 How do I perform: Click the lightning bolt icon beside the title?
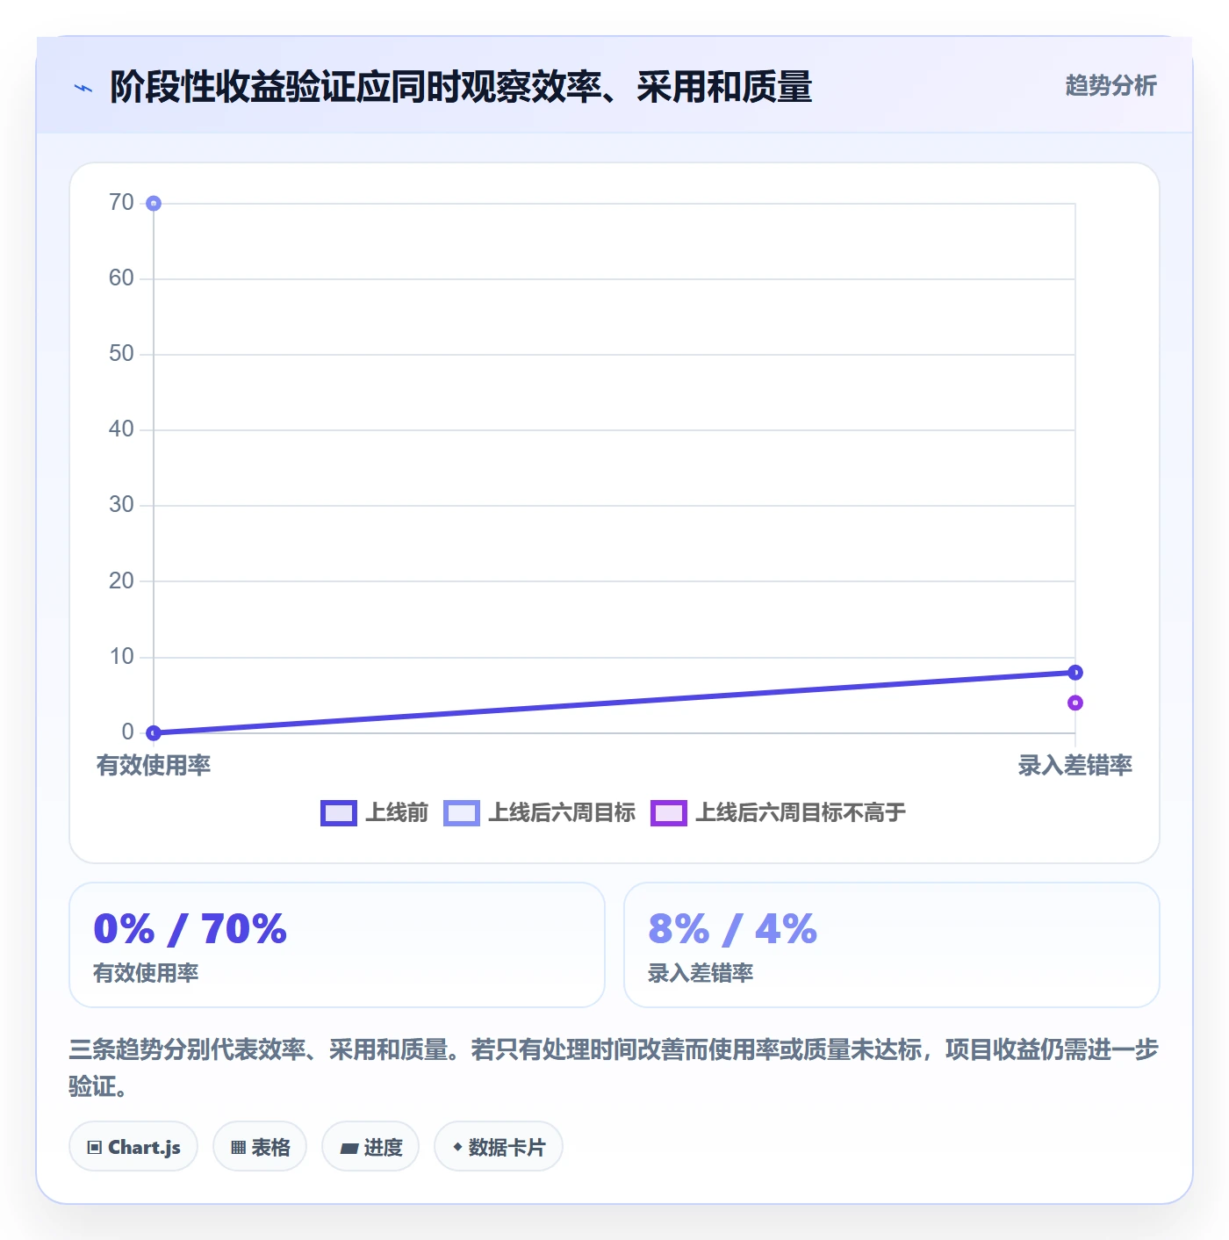83,88
